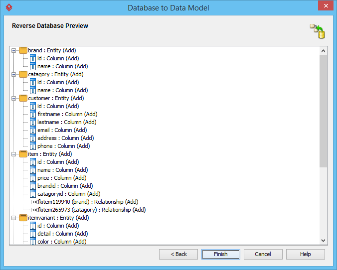
Task: Collapse the itemvariant entity node
Action: (x=14, y=218)
